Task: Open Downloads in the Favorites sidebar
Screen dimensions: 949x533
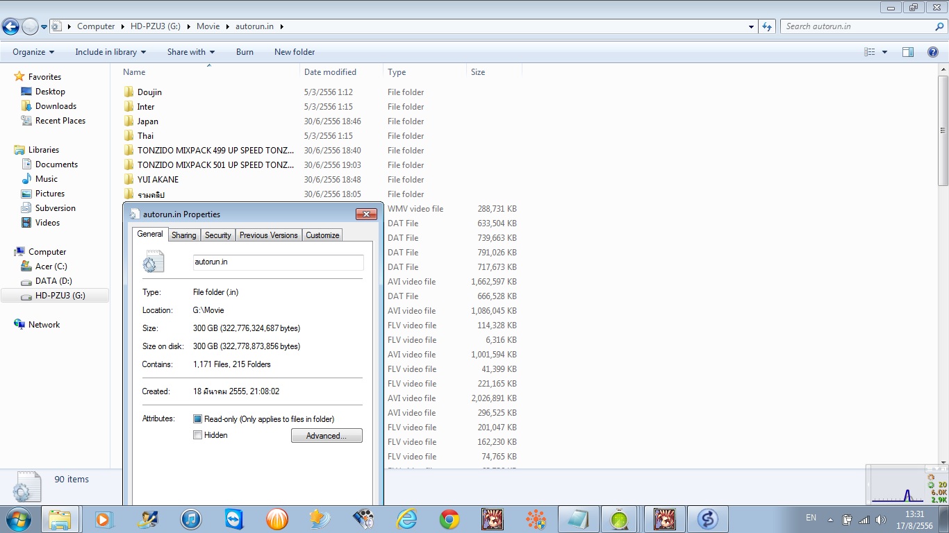Action: [56, 106]
